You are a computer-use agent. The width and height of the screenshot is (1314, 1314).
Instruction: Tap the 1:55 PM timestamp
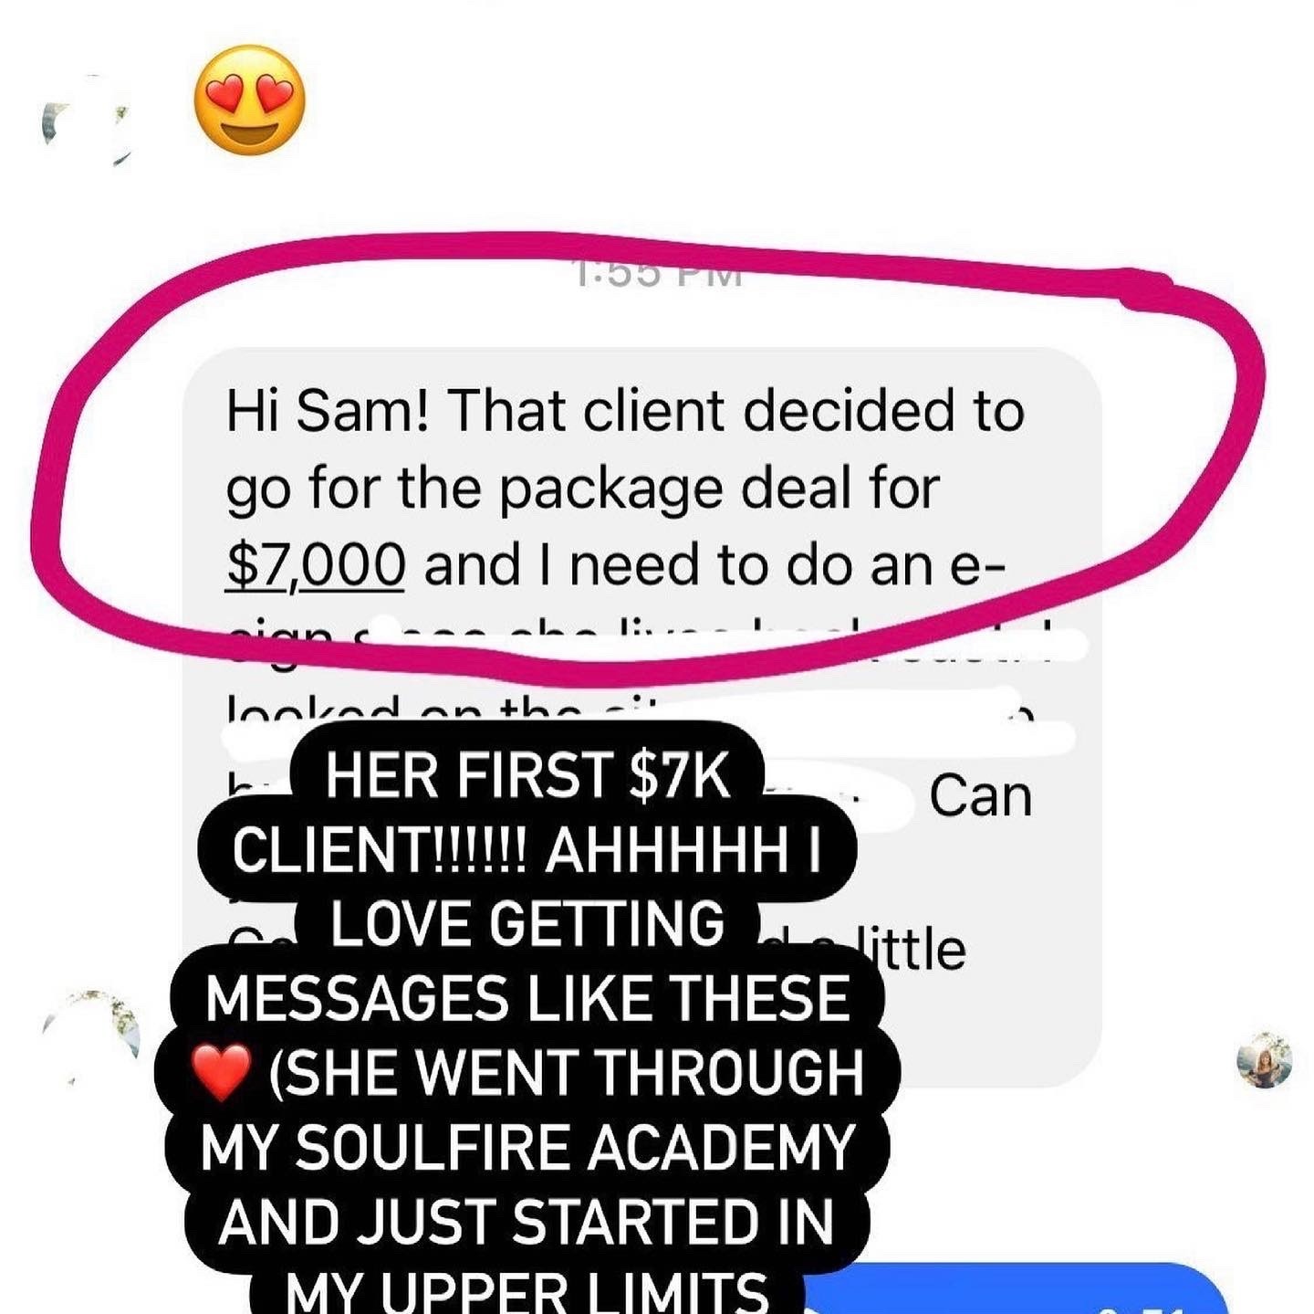click(659, 274)
